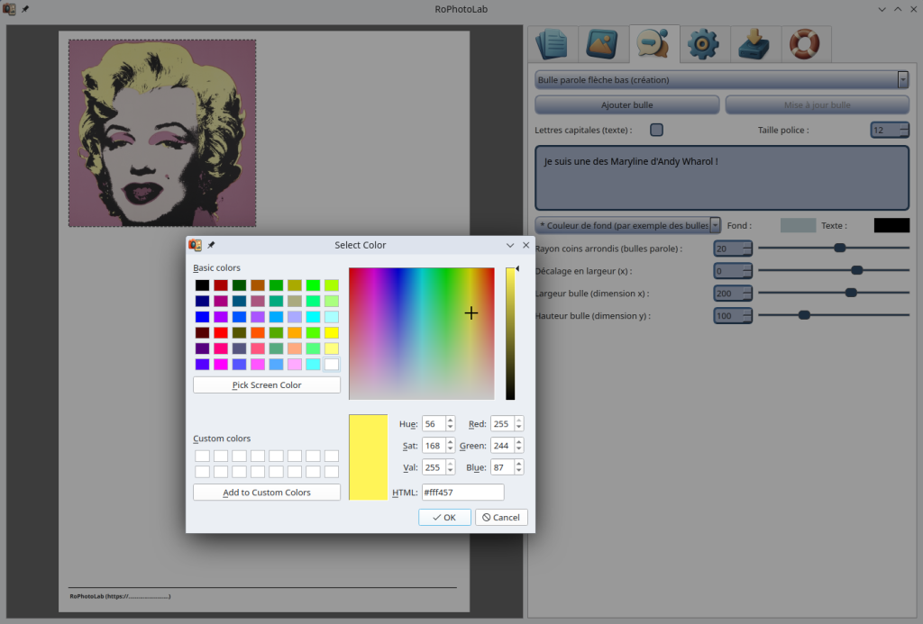Open the gear settings tab icon
Screen dimensions: 923x624
pyautogui.click(x=703, y=43)
